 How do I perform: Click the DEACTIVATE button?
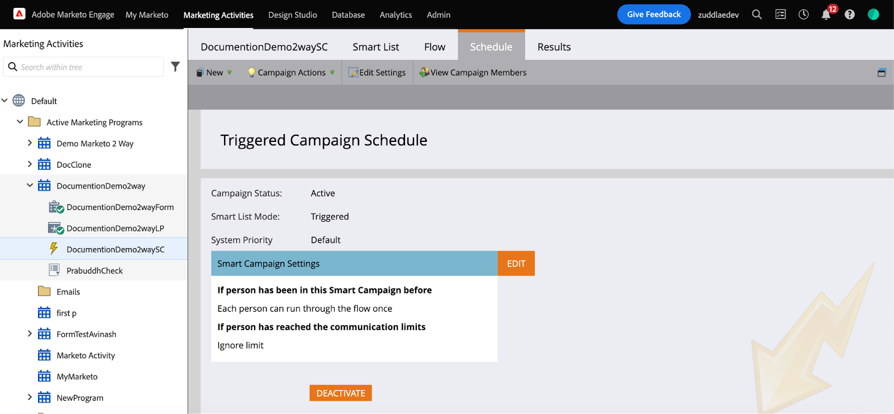click(x=341, y=393)
